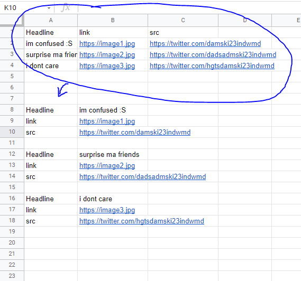Open image1.jpg link in row 9
This screenshot has height=281, width=301.
click(x=107, y=121)
